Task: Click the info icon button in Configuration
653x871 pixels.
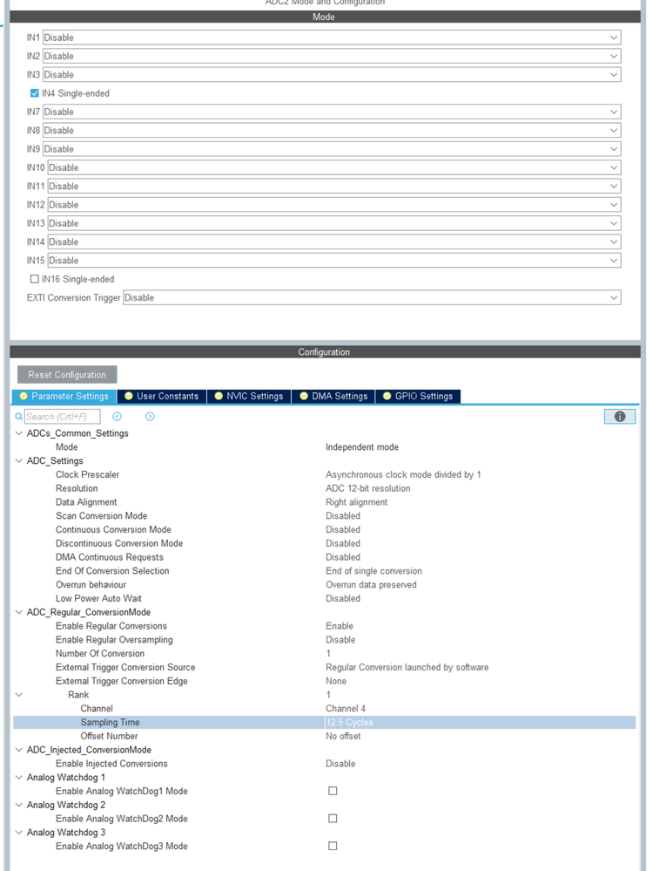Action: pyautogui.click(x=619, y=417)
